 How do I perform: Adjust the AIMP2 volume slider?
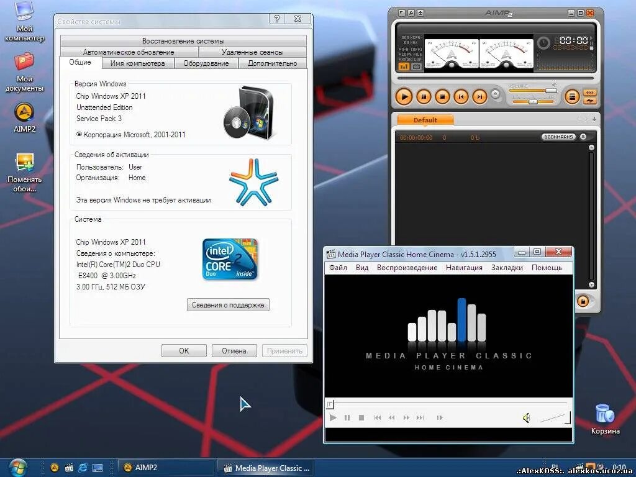pos(532,91)
